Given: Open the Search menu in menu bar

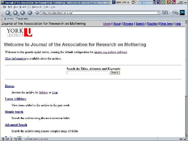Looking at the screenshot, I should tap(23, 7).
